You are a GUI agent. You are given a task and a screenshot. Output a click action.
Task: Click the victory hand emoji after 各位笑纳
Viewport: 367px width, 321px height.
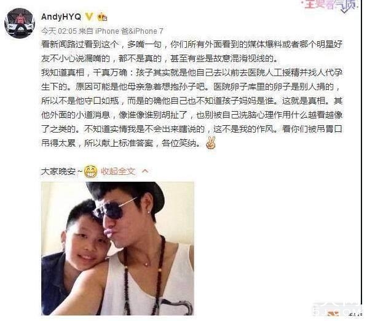pos(211,143)
